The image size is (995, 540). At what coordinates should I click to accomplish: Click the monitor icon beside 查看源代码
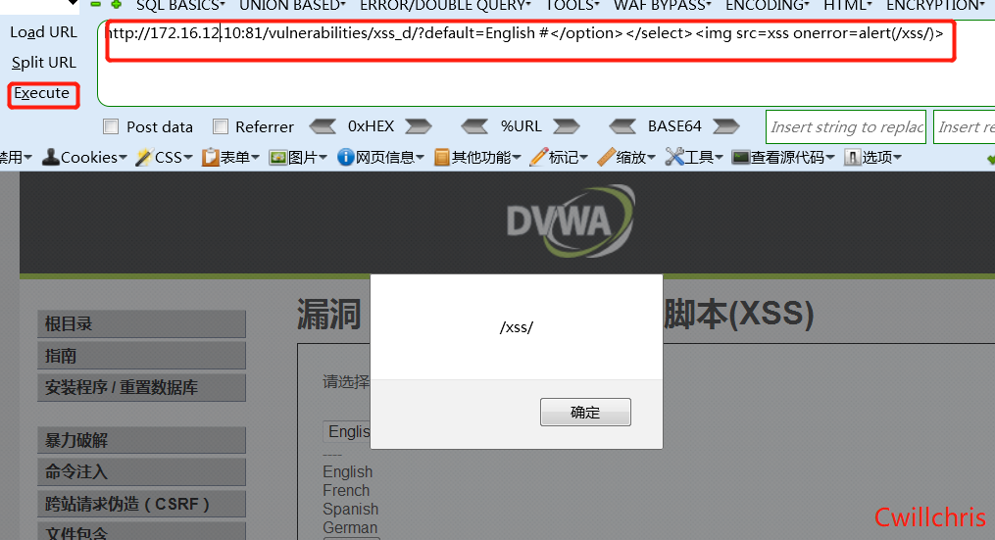(x=740, y=158)
